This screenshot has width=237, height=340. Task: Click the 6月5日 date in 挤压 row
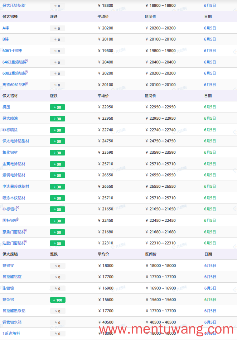click(x=210, y=107)
